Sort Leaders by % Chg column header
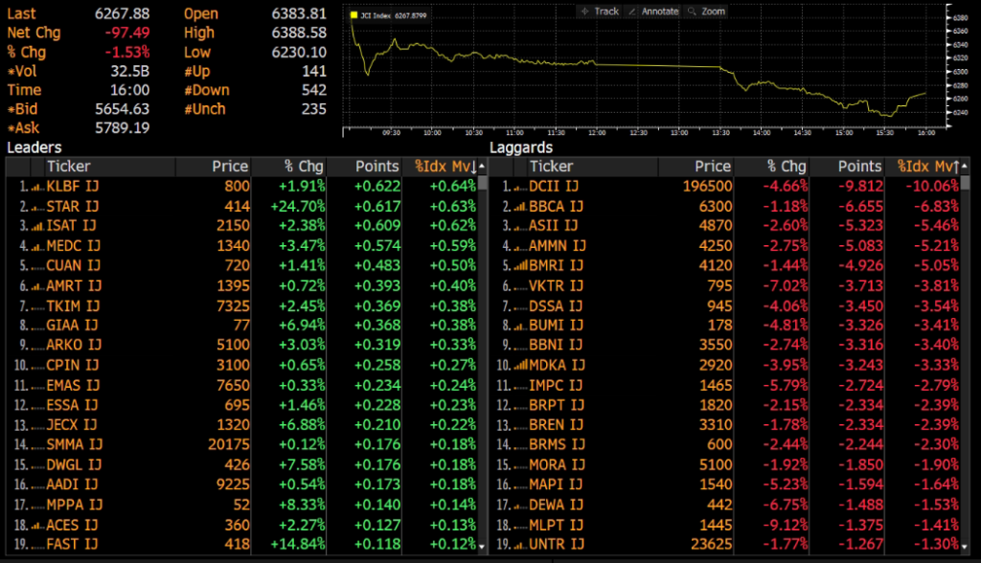Image resolution: width=981 pixels, height=563 pixels. [304, 167]
